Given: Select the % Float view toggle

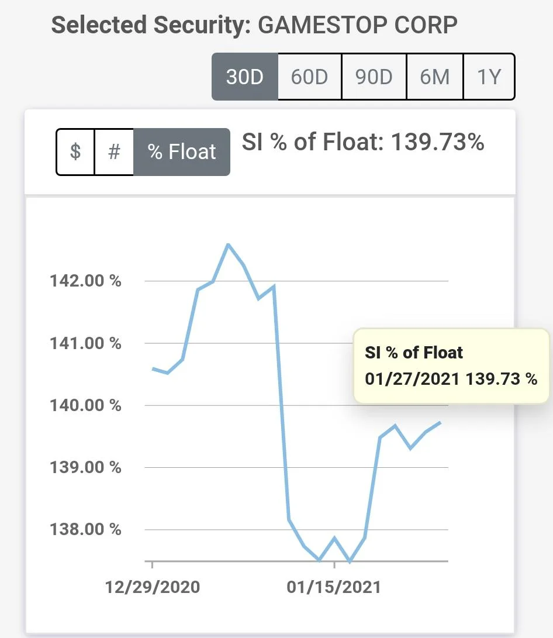Looking at the screenshot, I should (182, 152).
